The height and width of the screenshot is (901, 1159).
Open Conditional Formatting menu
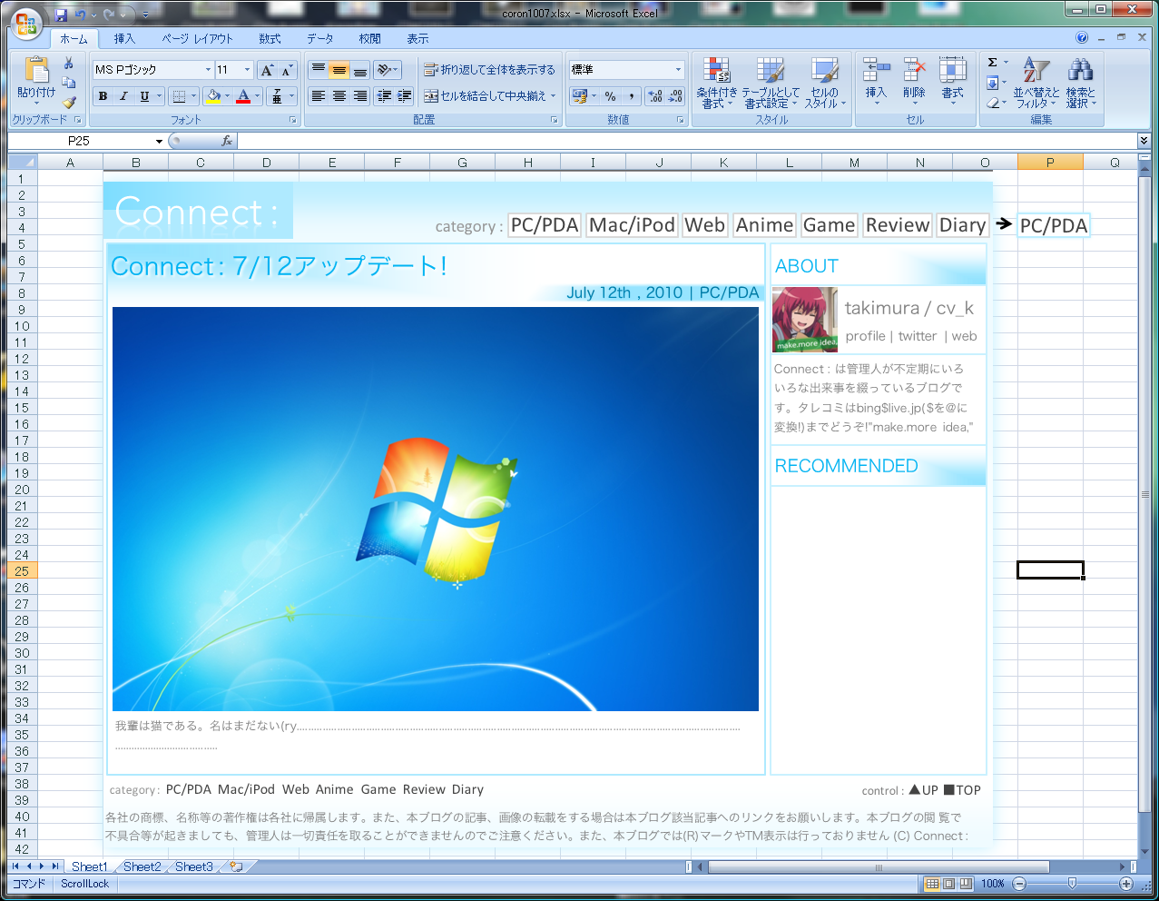click(x=717, y=83)
